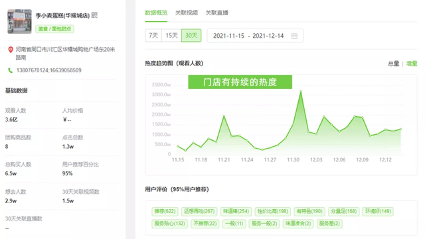
Task: Click the 服务一般(2) review tag
Action: pyautogui.click(x=264, y=224)
